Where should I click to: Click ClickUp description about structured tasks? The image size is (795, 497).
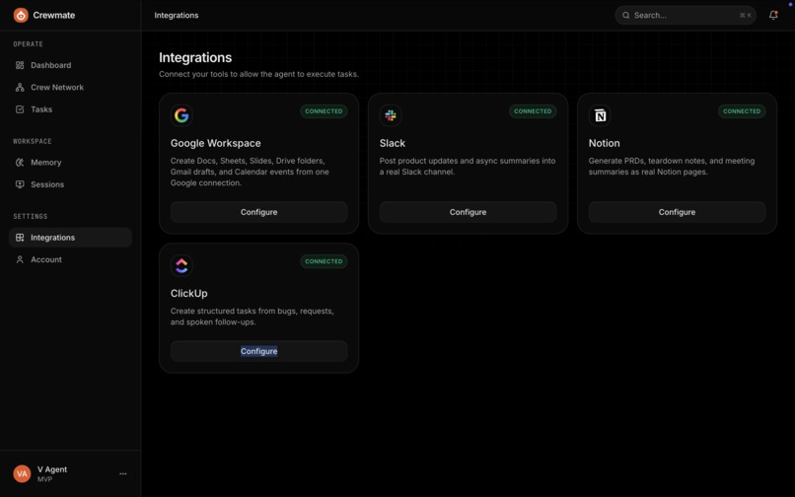252,317
